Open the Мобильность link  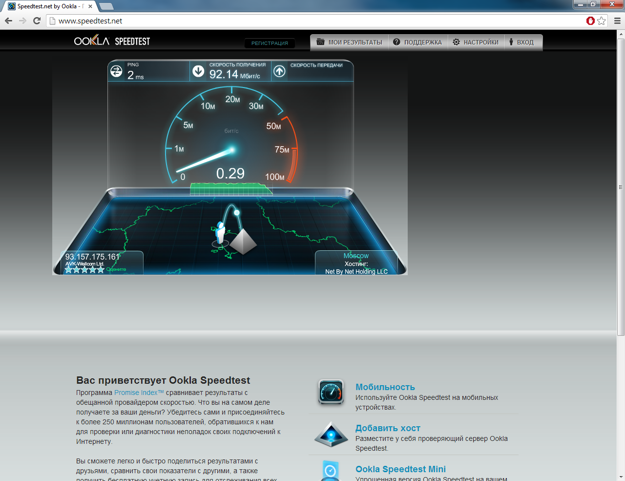pyautogui.click(x=385, y=387)
